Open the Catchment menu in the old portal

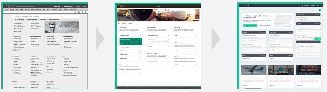[54, 9]
